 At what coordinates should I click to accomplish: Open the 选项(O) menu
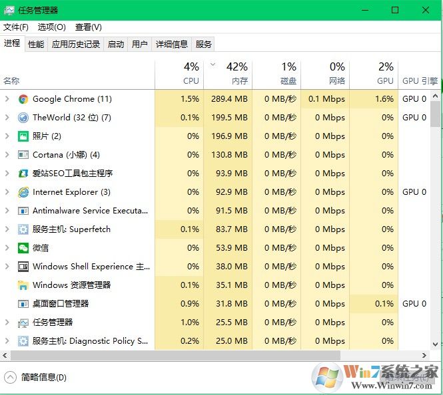tap(52, 27)
